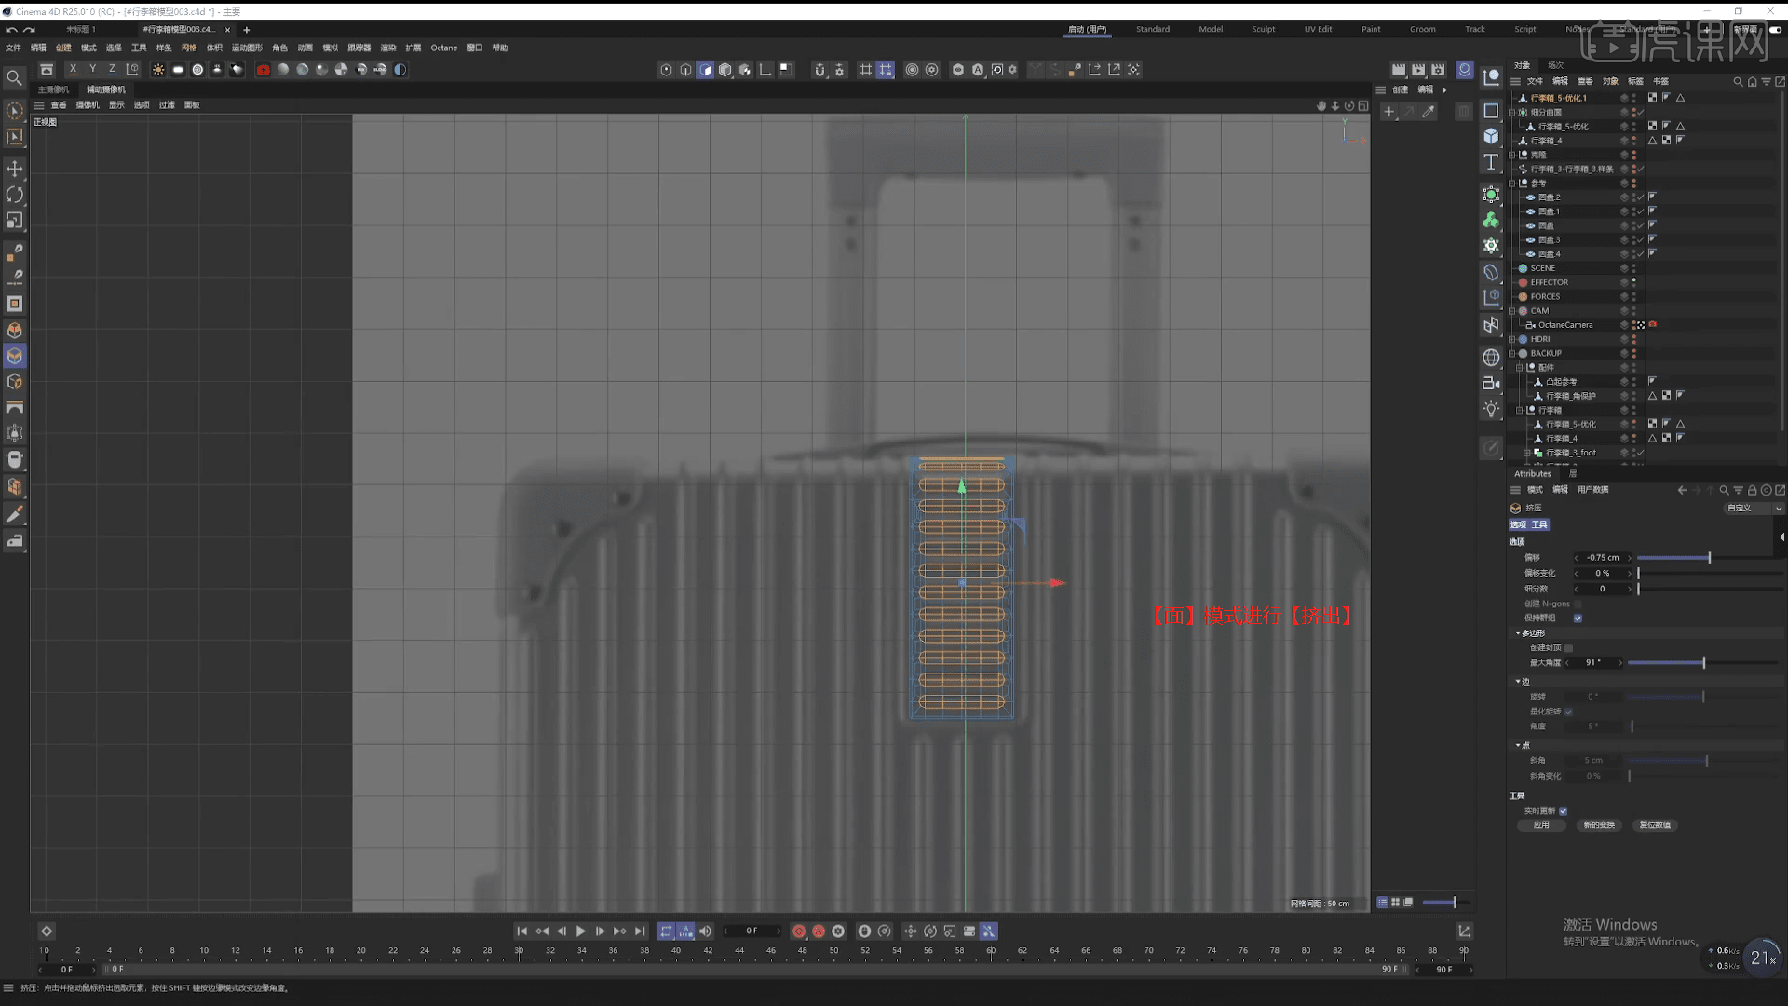
Task: Select the Rotate tool in left toolbar
Action: (15, 195)
